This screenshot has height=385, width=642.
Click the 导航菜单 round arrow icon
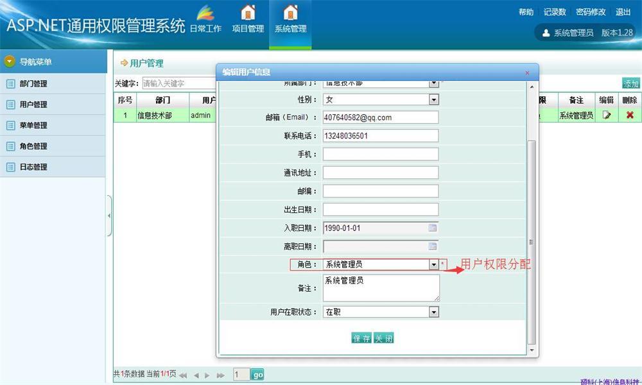[10, 62]
